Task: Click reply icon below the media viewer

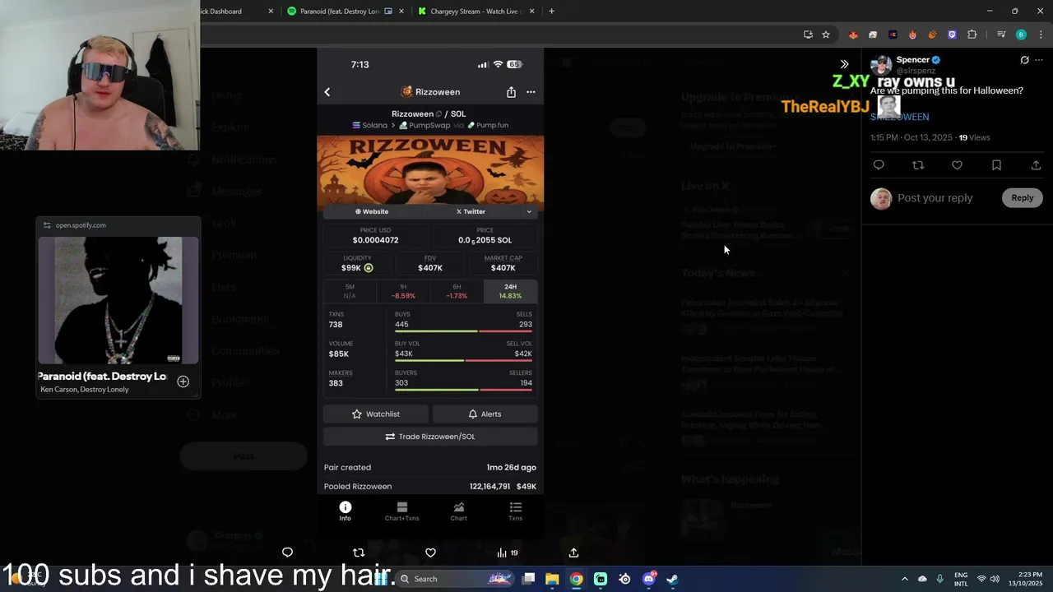Action: [x=287, y=553]
